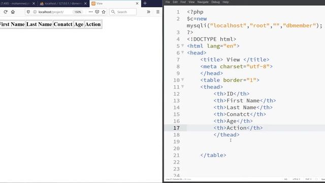Open a new browser tab
This screenshot has width=325, height=183.
[145, 4]
